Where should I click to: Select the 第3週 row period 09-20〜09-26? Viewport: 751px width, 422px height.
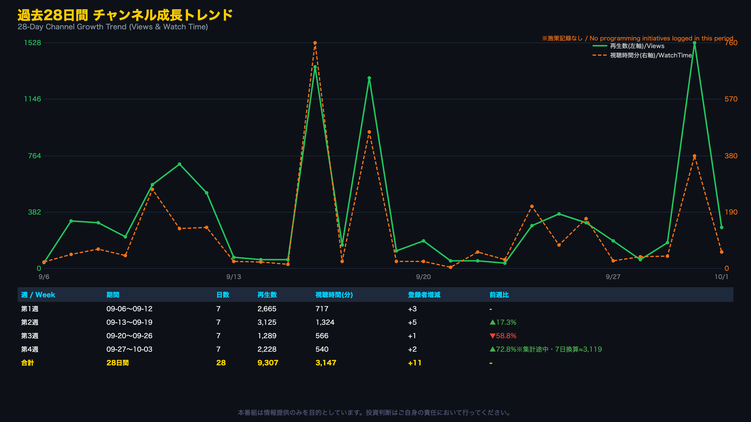(129, 336)
